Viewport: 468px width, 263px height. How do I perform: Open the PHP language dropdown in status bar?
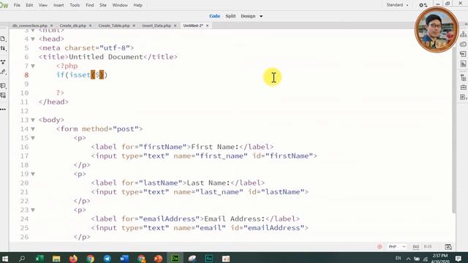pyautogui.click(x=397, y=247)
